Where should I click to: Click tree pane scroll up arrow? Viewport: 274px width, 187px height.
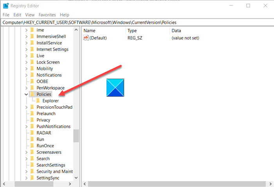(76, 30)
